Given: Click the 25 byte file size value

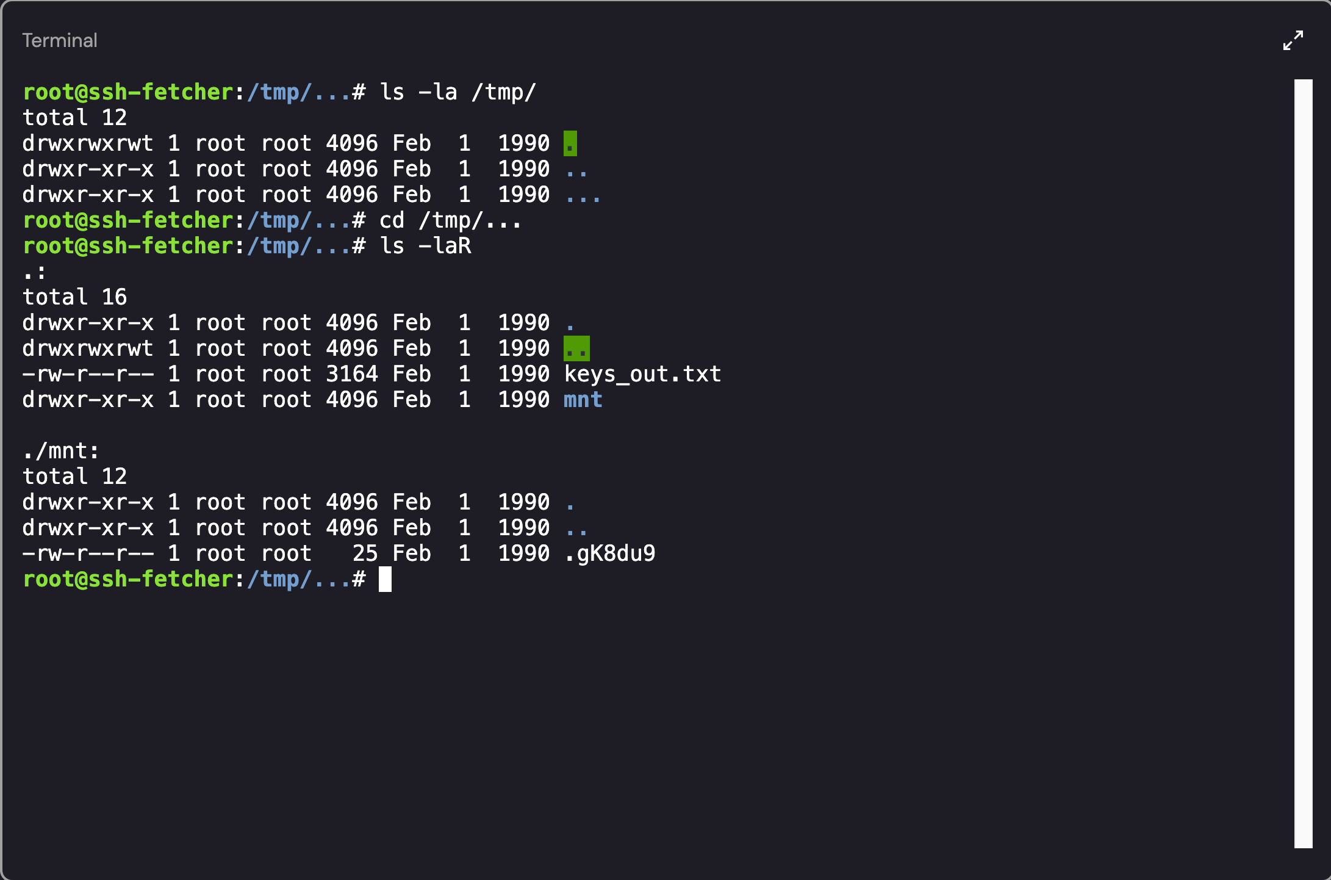Looking at the screenshot, I should tap(365, 554).
